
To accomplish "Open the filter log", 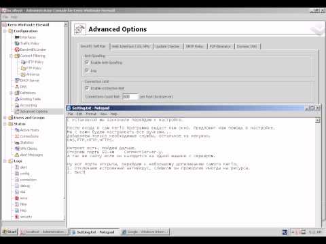I will 20,204.
